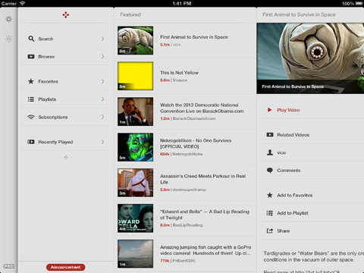This screenshot has height=273, width=364.
Task: Click the Vsauce channel name
Action: [x=180, y=80]
